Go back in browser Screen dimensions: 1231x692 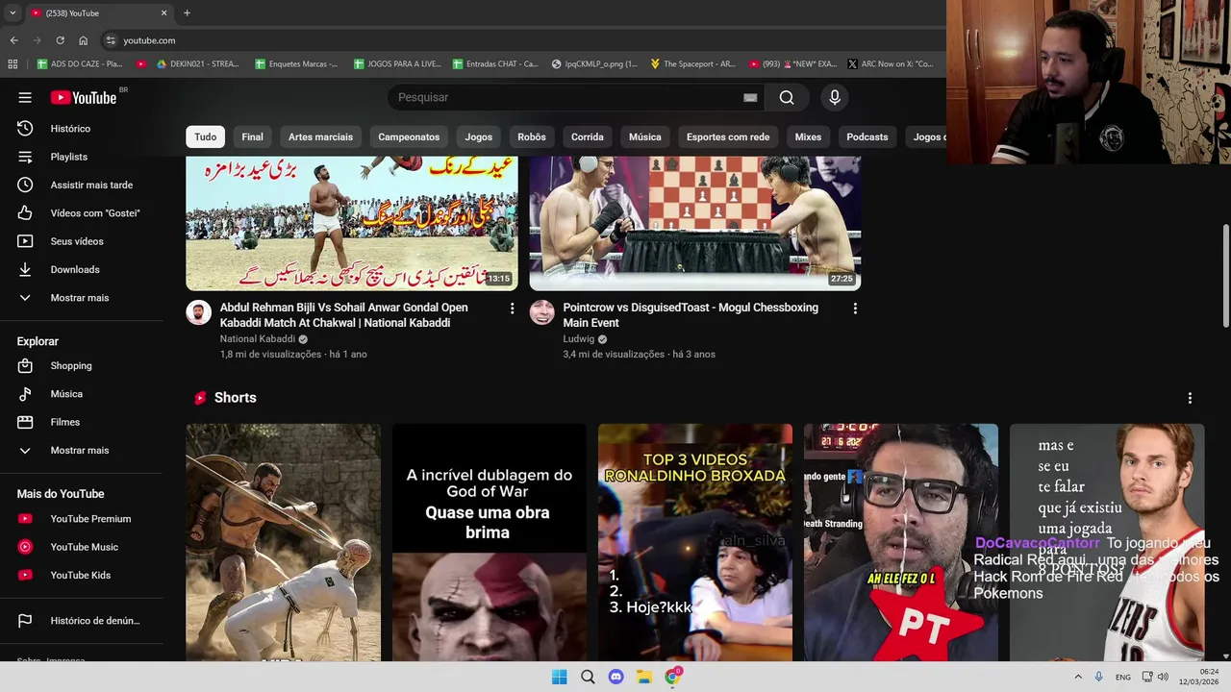(13, 40)
